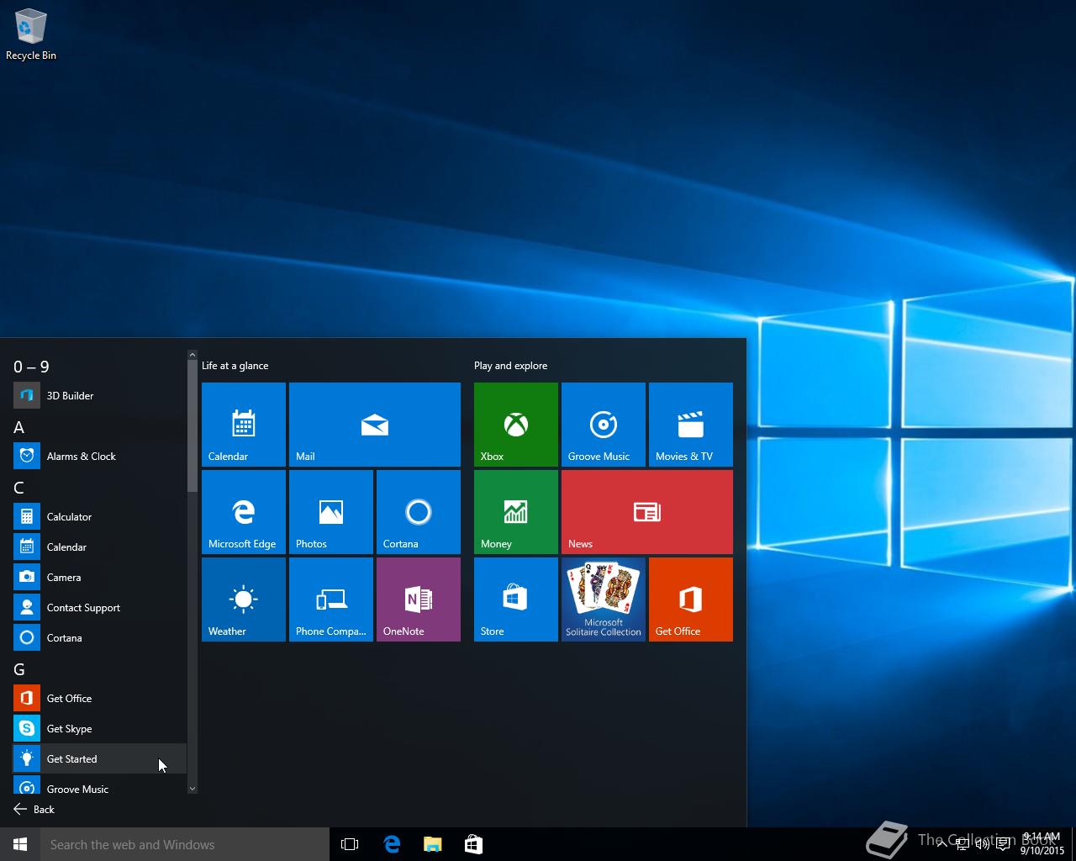Image resolution: width=1076 pixels, height=861 pixels.
Task: Open the Action Center notification icon
Action: tap(1003, 844)
